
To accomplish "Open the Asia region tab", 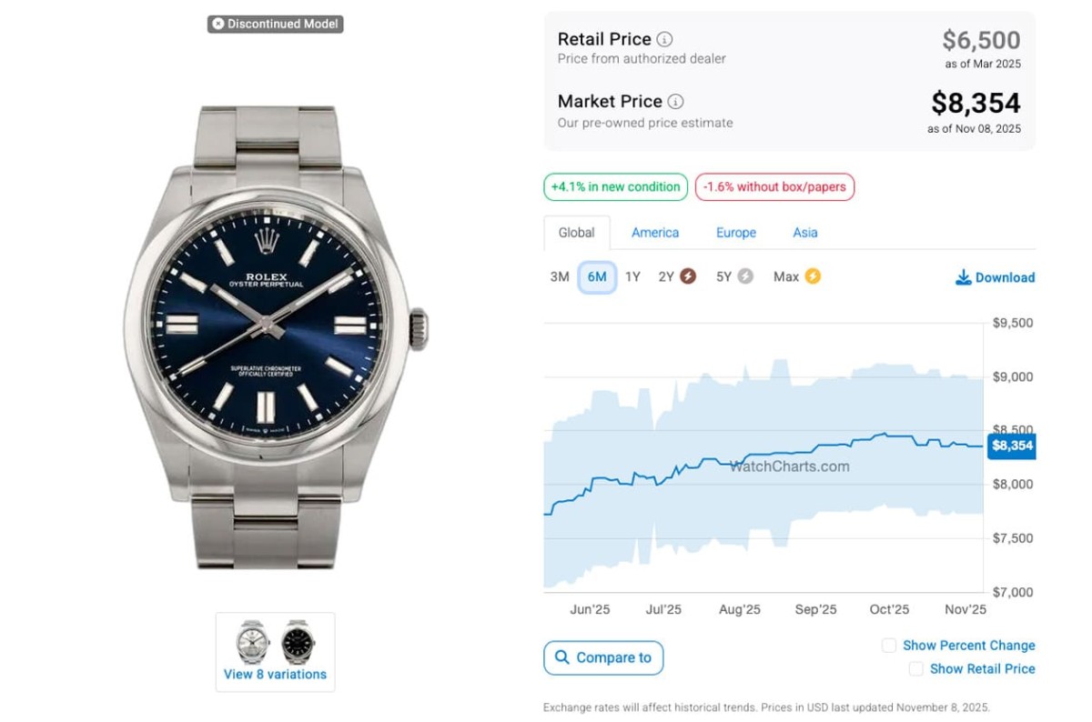I will 805,233.
